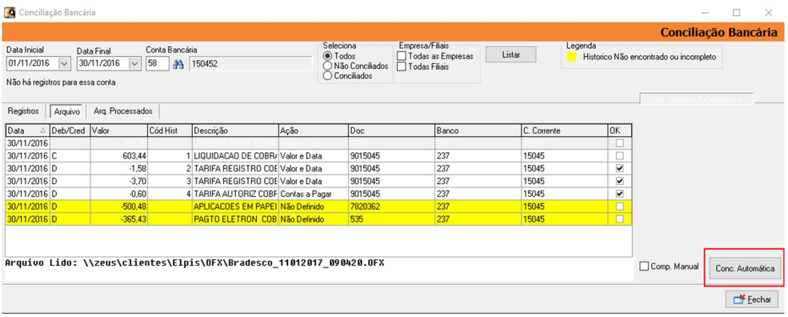Check the Todas as Empresas checkbox

point(402,56)
